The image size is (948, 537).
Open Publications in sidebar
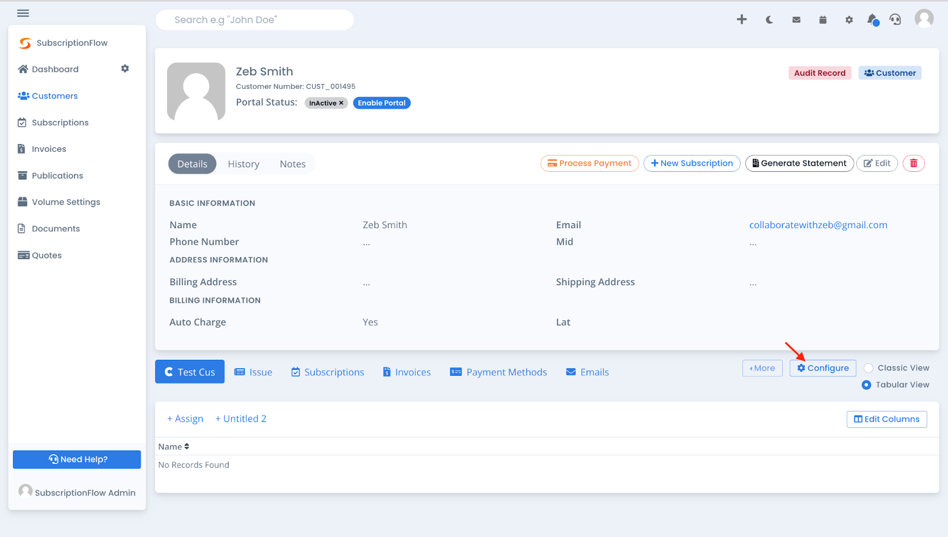click(x=50, y=175)
